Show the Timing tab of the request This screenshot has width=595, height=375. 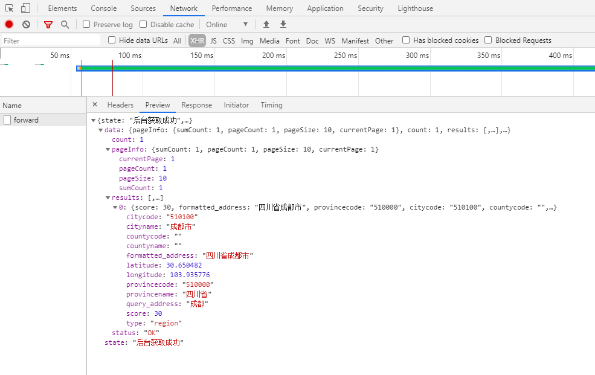coord(271,105)
